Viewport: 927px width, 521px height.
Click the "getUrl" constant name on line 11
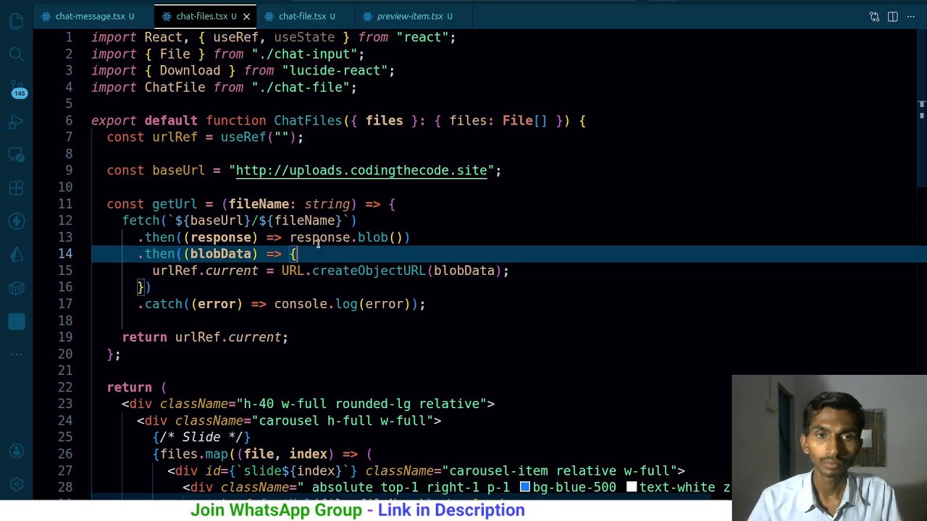pos(175,204)
